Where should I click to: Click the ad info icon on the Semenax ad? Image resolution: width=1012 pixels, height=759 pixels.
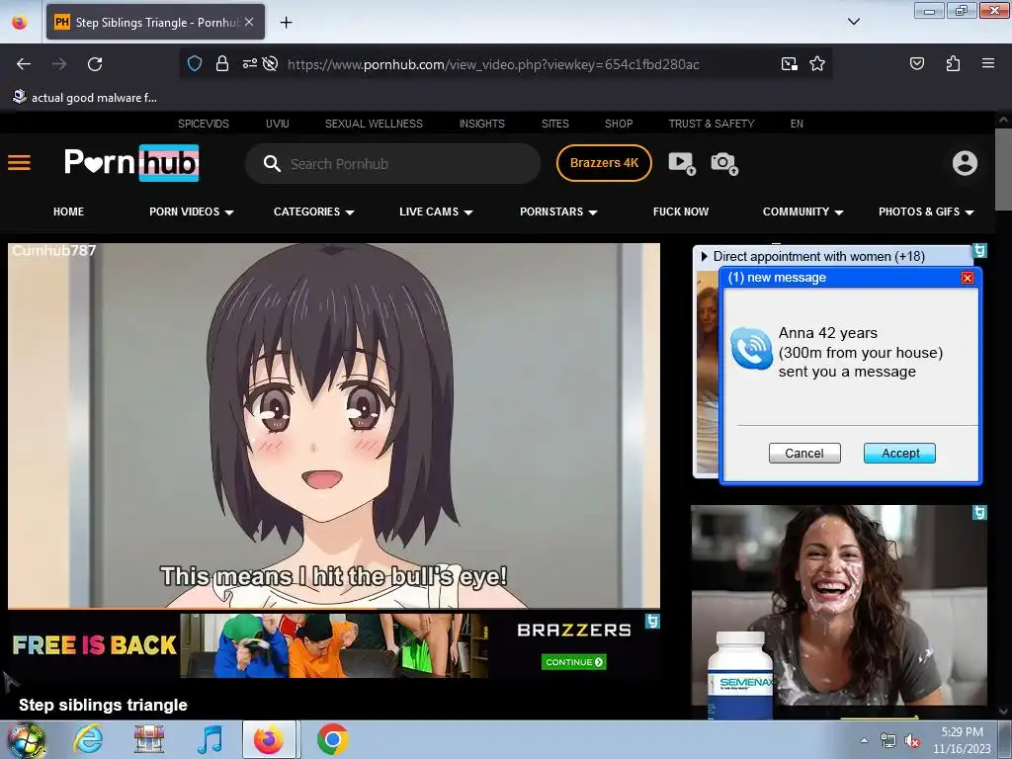979,513
